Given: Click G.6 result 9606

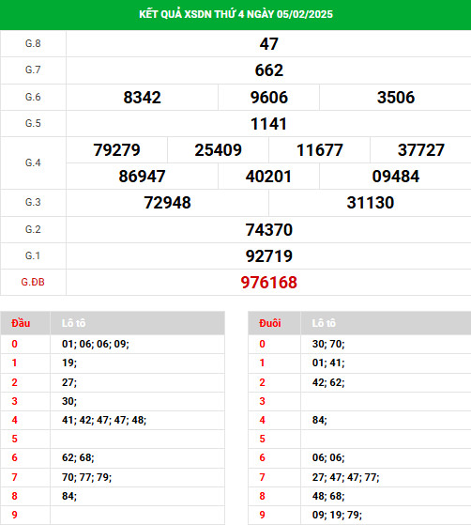Looking at the screenshot, I should coord(269,98).
